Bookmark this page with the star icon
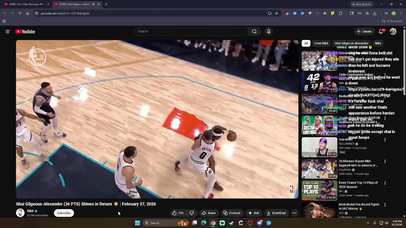Viewport: 406px width, 228px height. pyautogui.click(x=277, y=13)
